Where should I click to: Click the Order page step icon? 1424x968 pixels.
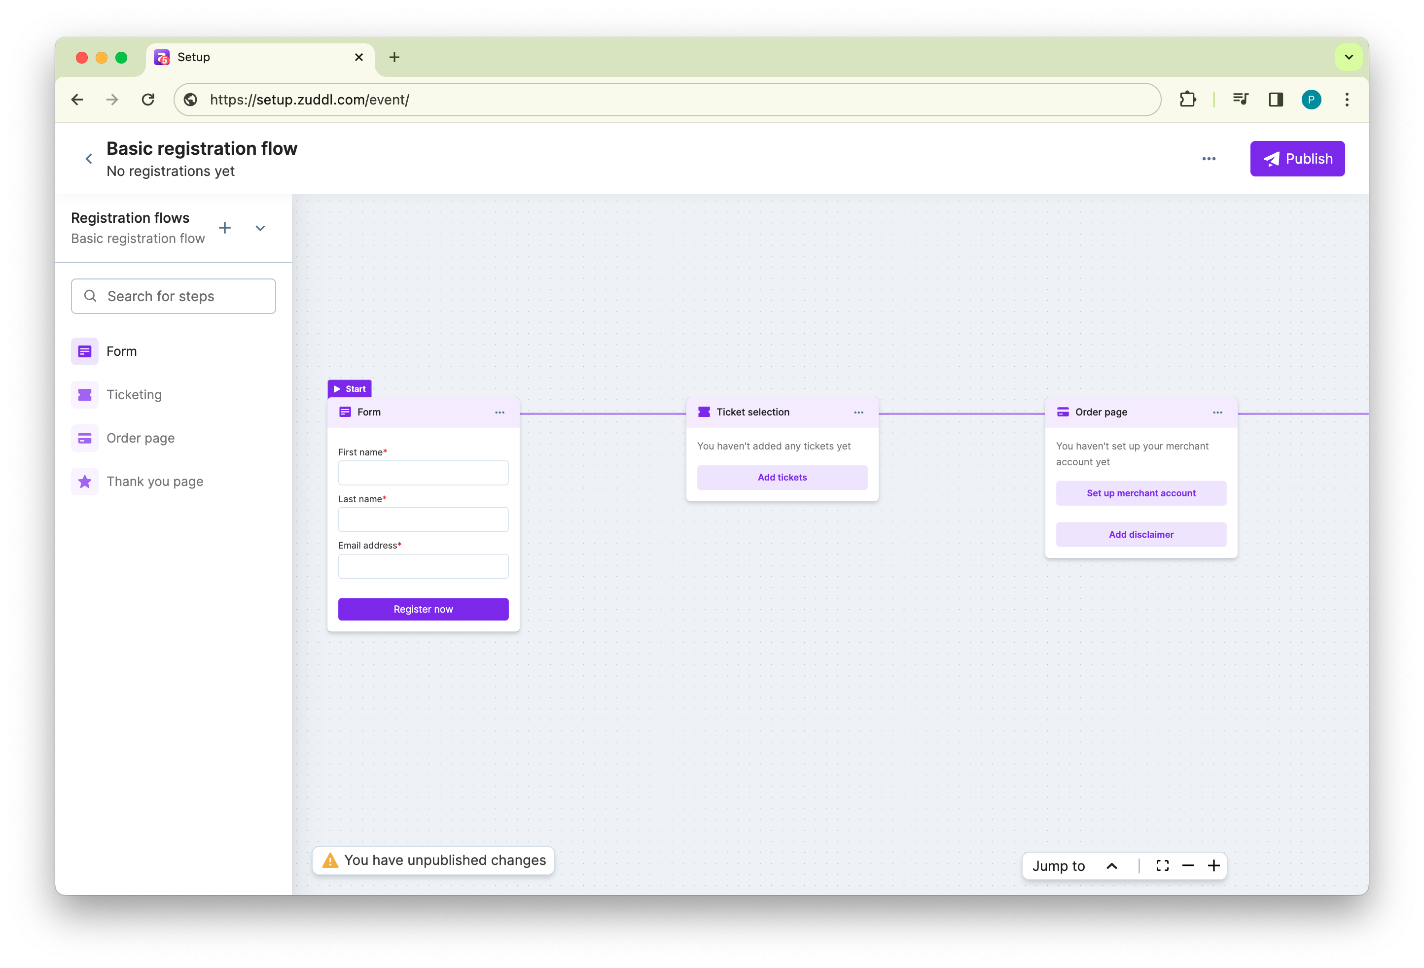pyautogui.click(x=84, y=438)
